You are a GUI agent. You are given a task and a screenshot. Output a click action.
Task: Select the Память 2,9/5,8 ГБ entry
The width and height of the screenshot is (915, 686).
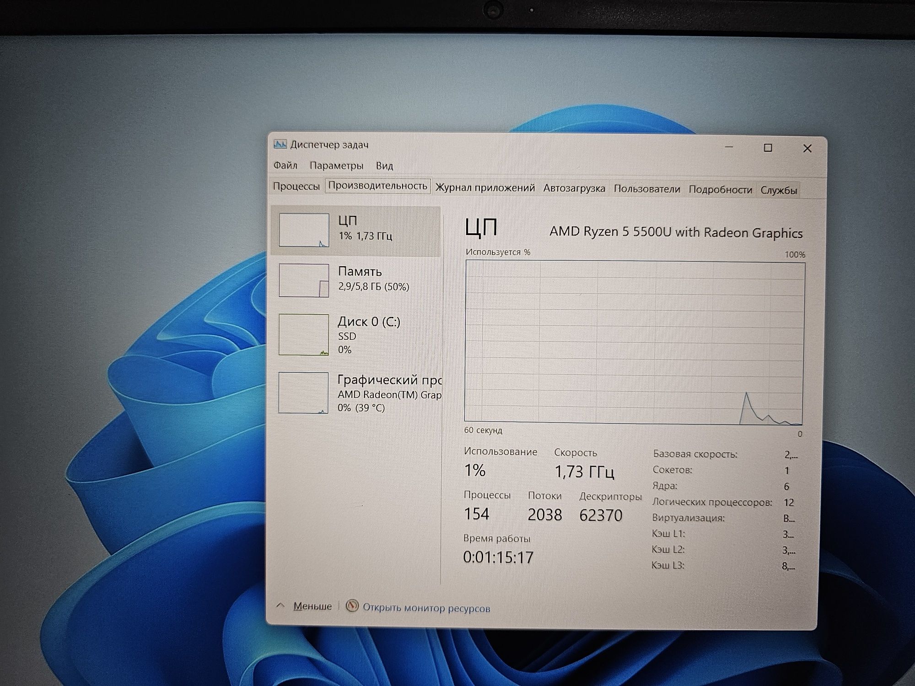click(356, 280)
